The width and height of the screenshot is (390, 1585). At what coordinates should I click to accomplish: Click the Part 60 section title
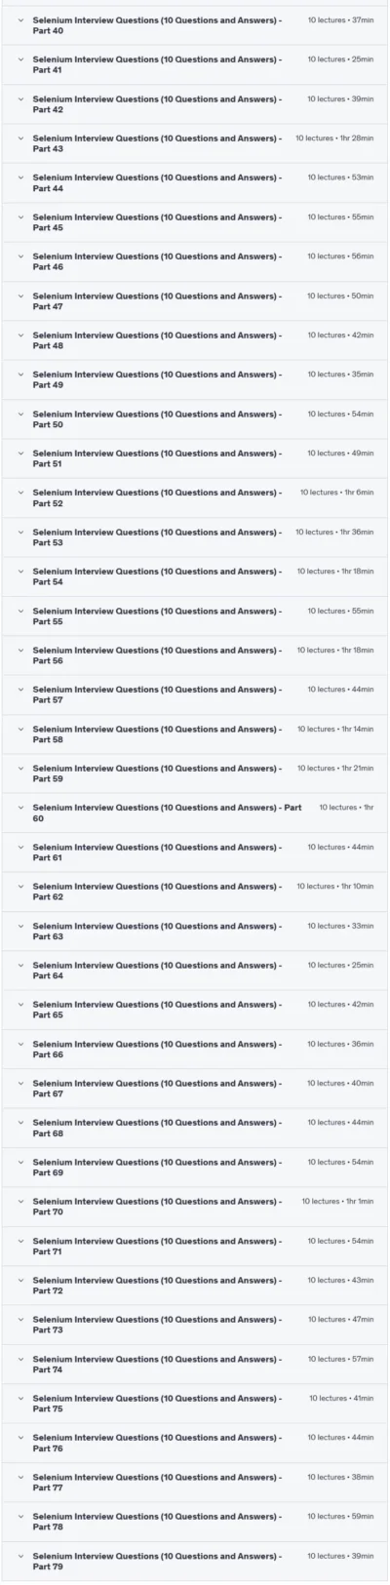(x=167, y=813)
